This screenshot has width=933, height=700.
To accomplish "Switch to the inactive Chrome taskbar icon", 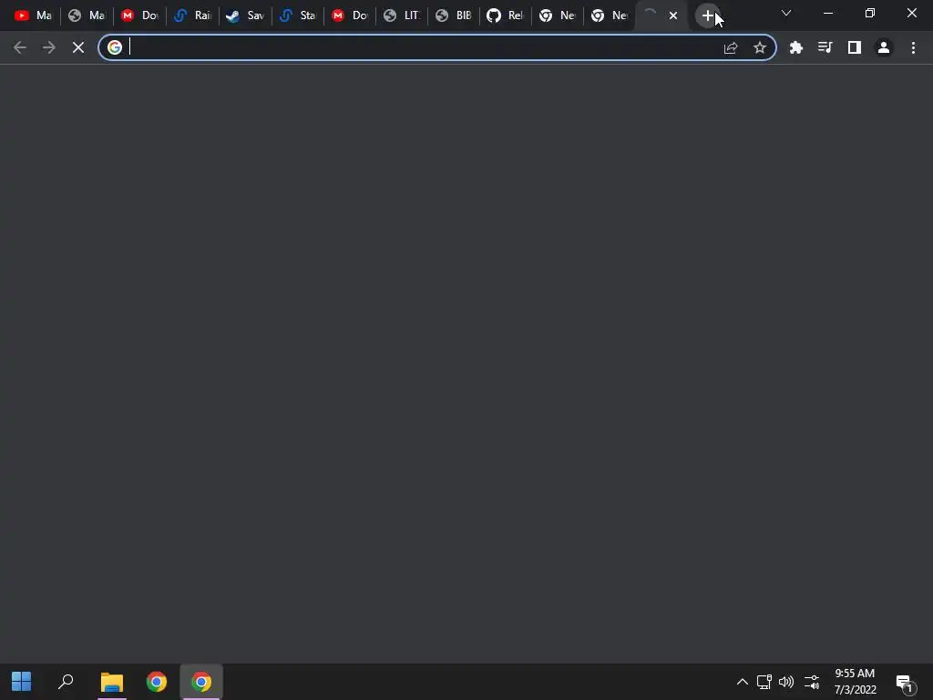I will point(157,682).
